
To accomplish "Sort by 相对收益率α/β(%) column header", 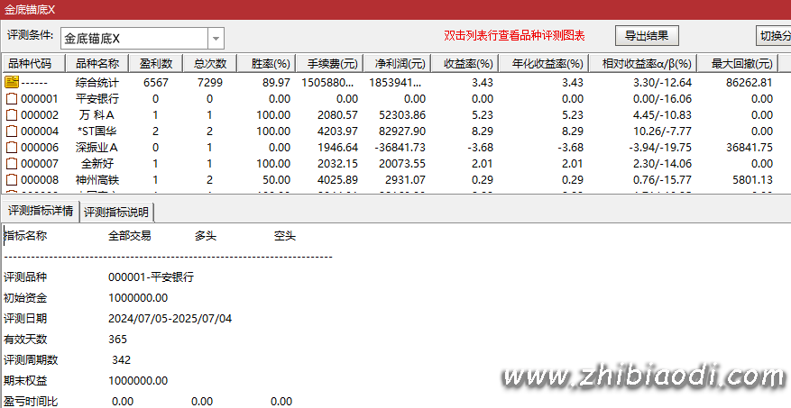I will [x=643, y=63].
